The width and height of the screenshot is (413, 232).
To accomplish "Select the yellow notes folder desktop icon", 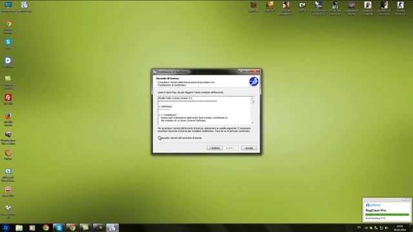I will [x=8, y=82].
